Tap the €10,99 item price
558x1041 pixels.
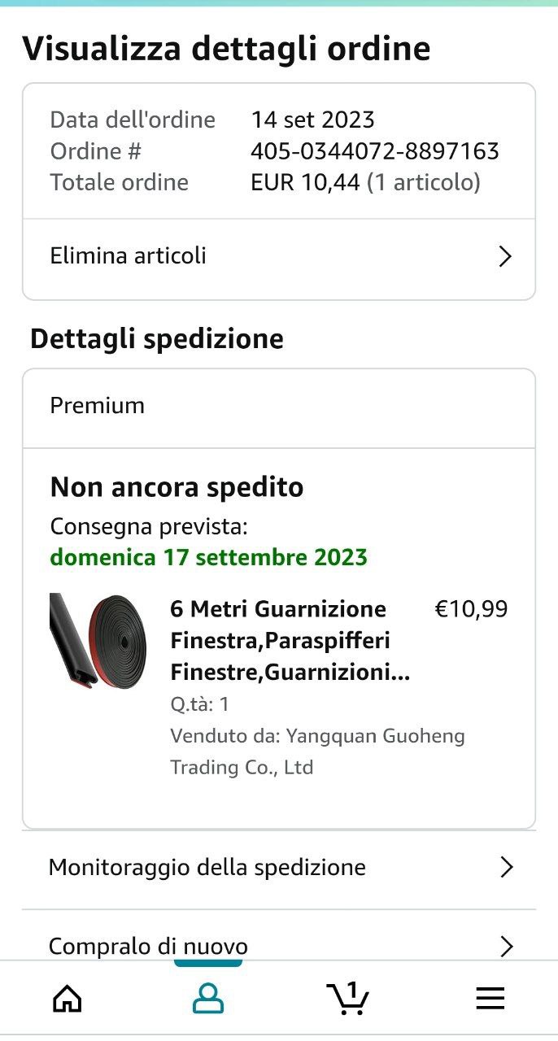[x=471, y=609]
